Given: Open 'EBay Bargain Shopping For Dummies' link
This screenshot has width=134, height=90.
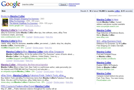Looking at the screenshot, I should pos(24,19).
